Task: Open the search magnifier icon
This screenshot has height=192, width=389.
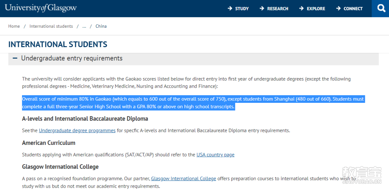Action: [381, 8]
